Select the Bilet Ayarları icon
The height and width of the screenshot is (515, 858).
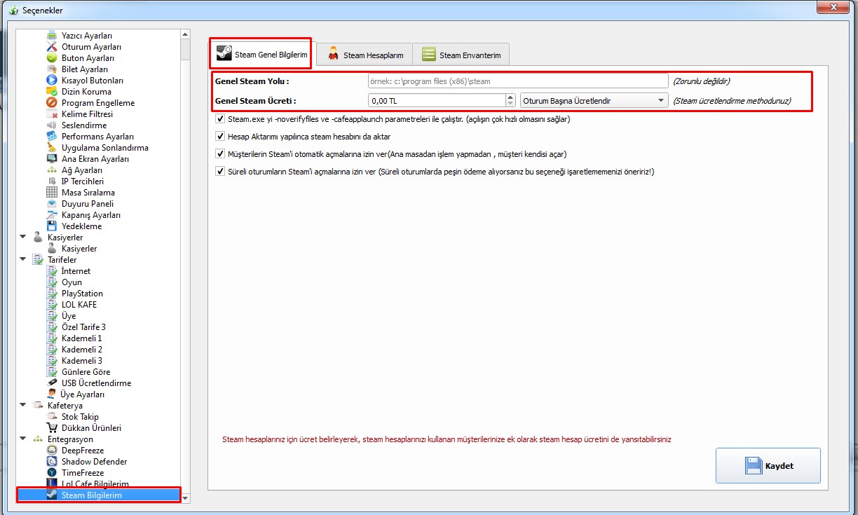tap(52, 69)
